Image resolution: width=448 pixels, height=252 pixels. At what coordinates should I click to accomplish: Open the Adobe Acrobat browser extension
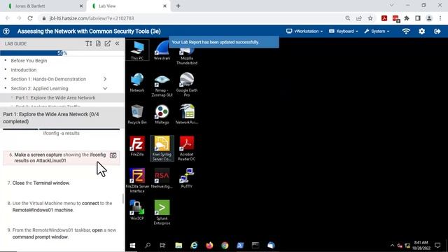pos(384,18)
